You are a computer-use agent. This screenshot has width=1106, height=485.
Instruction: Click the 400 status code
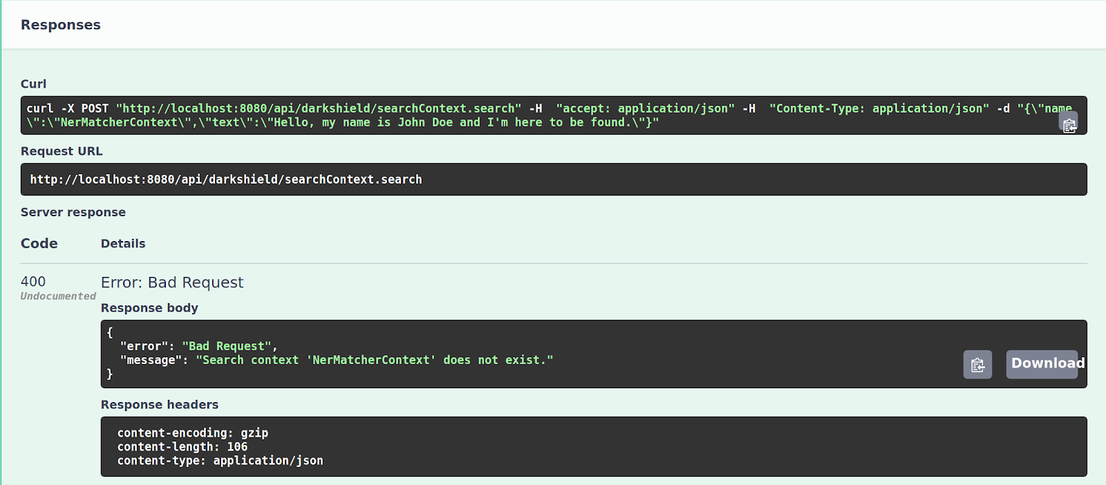[x=33, y=282]
